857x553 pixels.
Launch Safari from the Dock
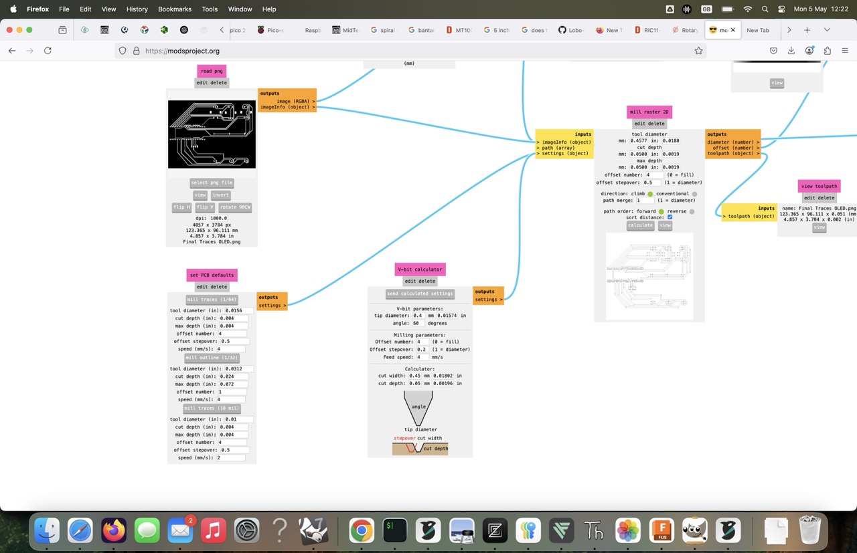(x=80, y=531)
